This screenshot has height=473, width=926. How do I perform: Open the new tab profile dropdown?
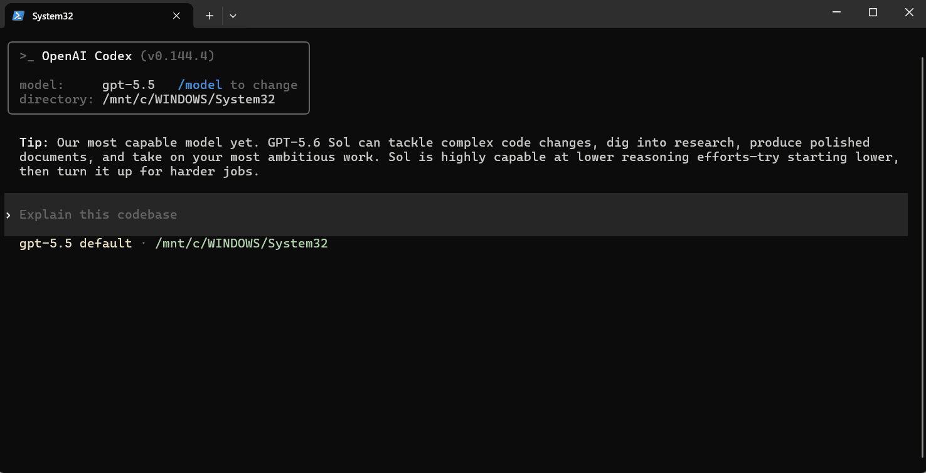(233, 16)
